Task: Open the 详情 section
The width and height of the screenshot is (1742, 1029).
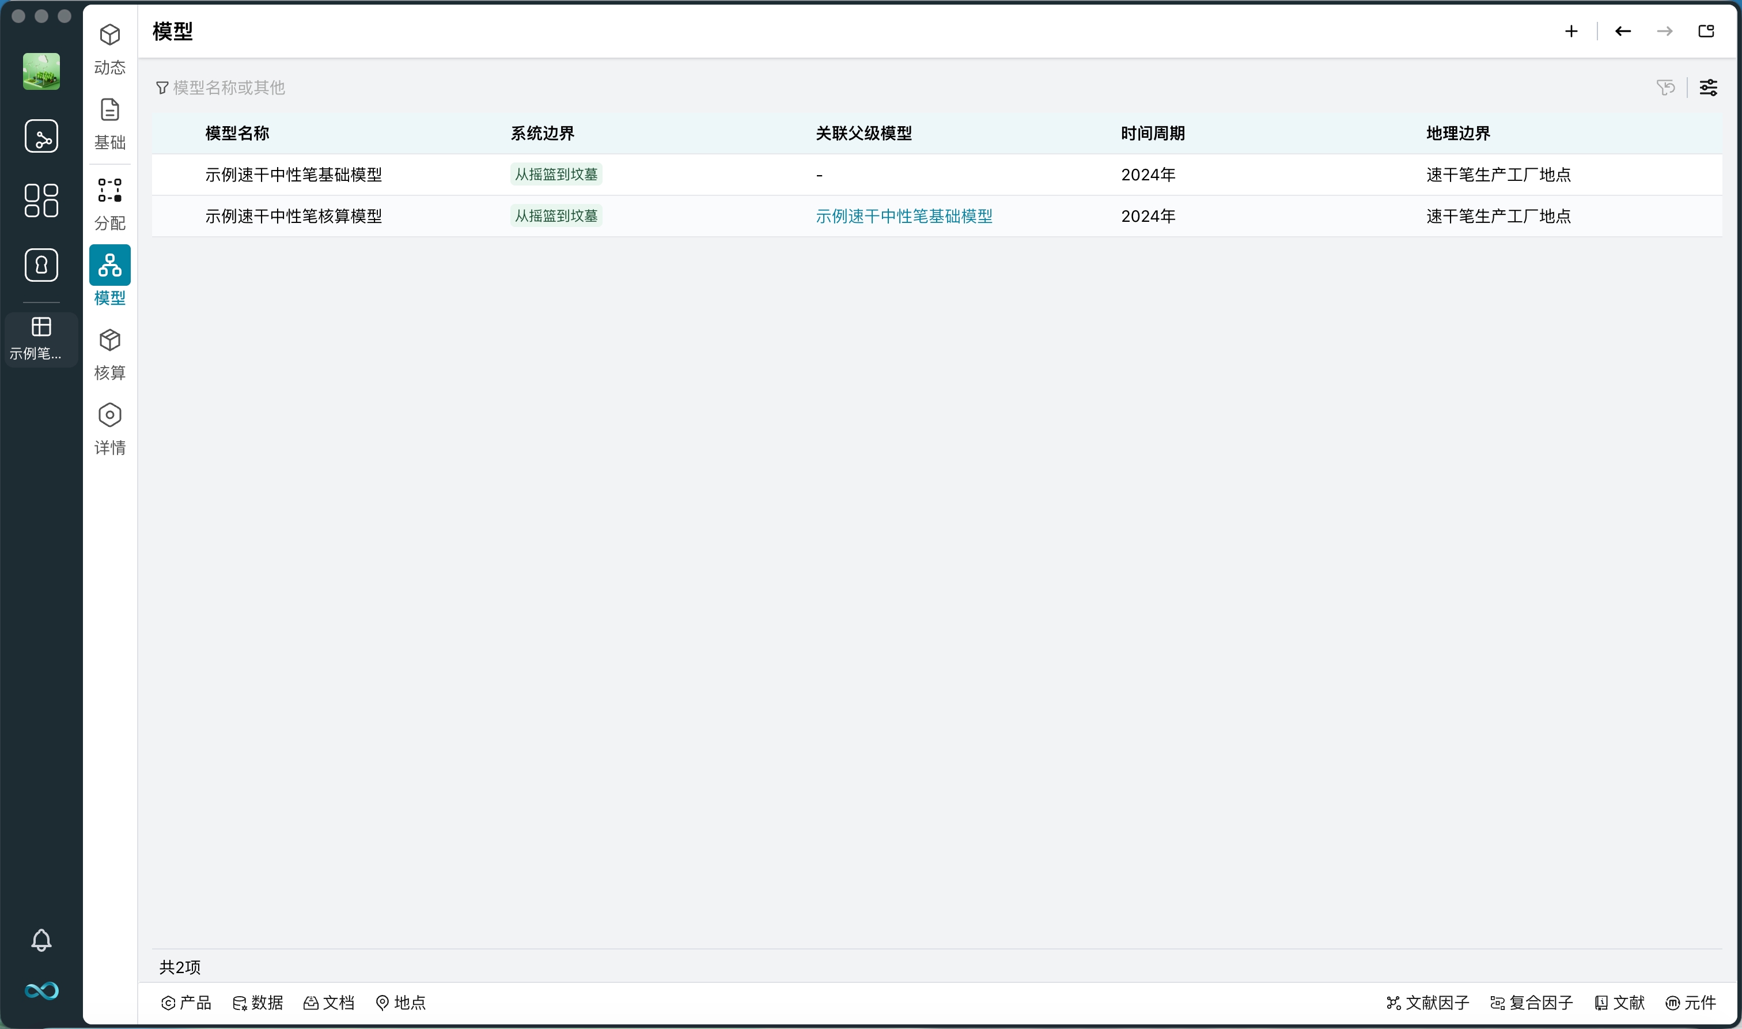Action: coord(109,429)
